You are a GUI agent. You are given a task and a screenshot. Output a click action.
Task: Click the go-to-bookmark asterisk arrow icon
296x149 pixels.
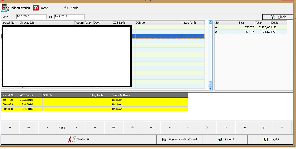point(263,128)
